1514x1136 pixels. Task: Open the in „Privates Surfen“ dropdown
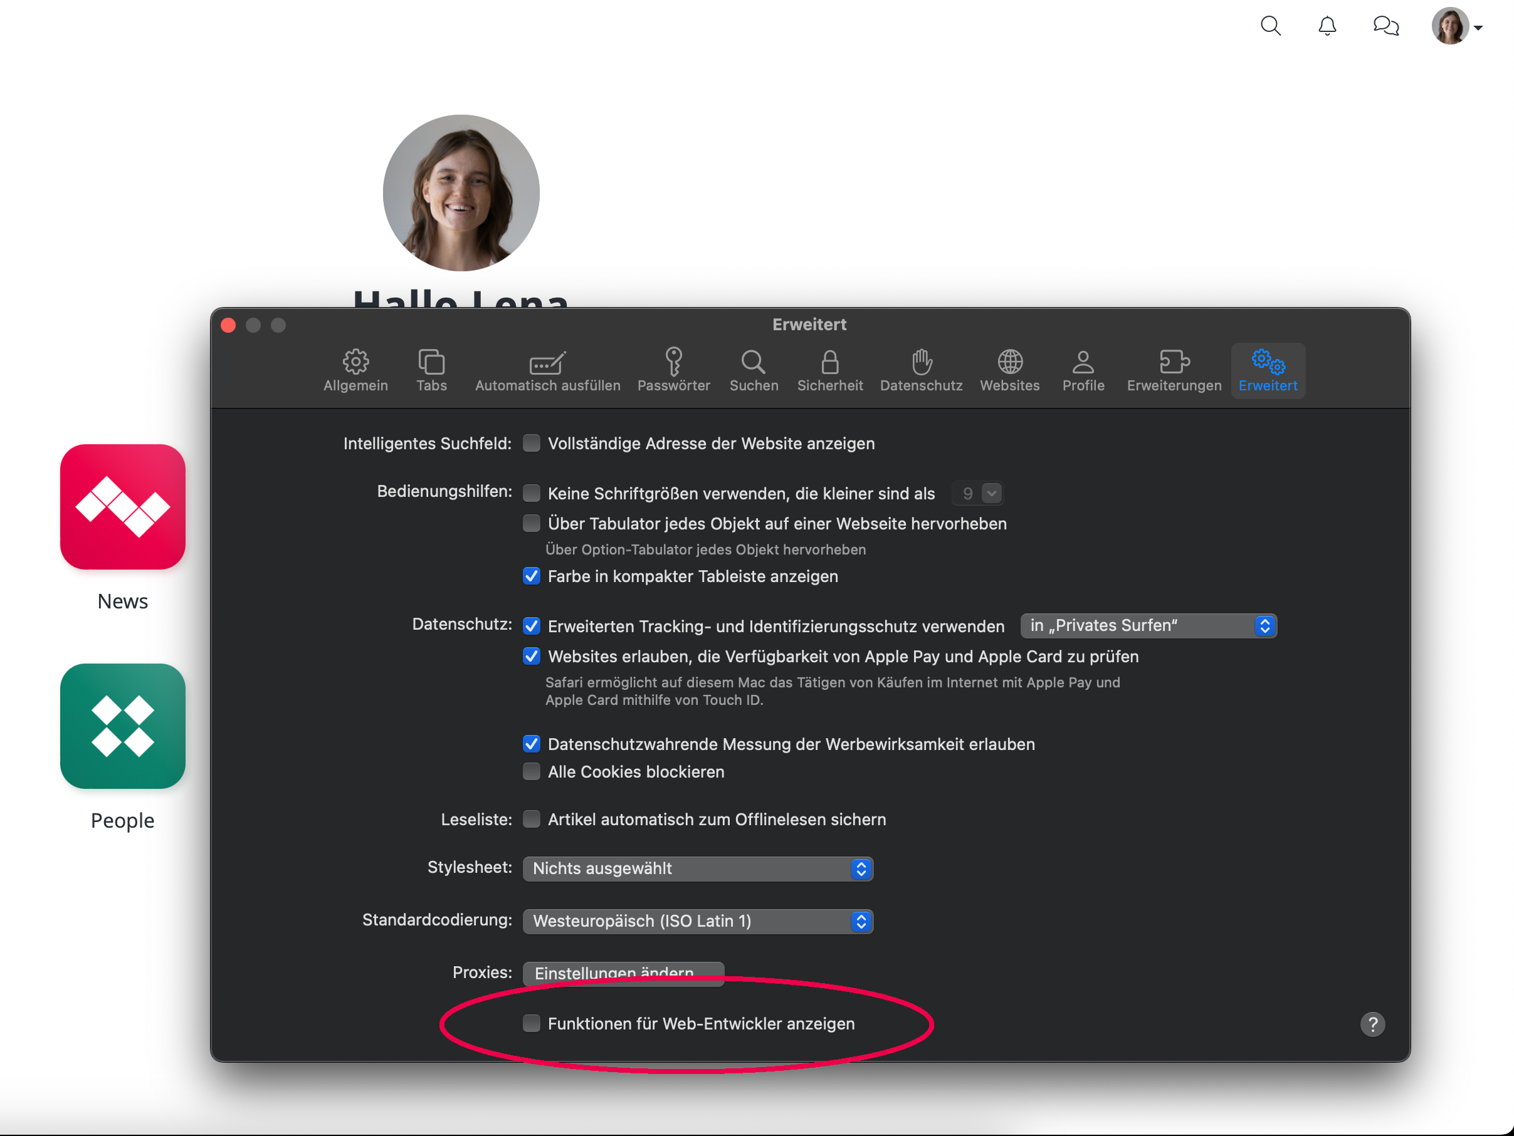click(1148, 626)
